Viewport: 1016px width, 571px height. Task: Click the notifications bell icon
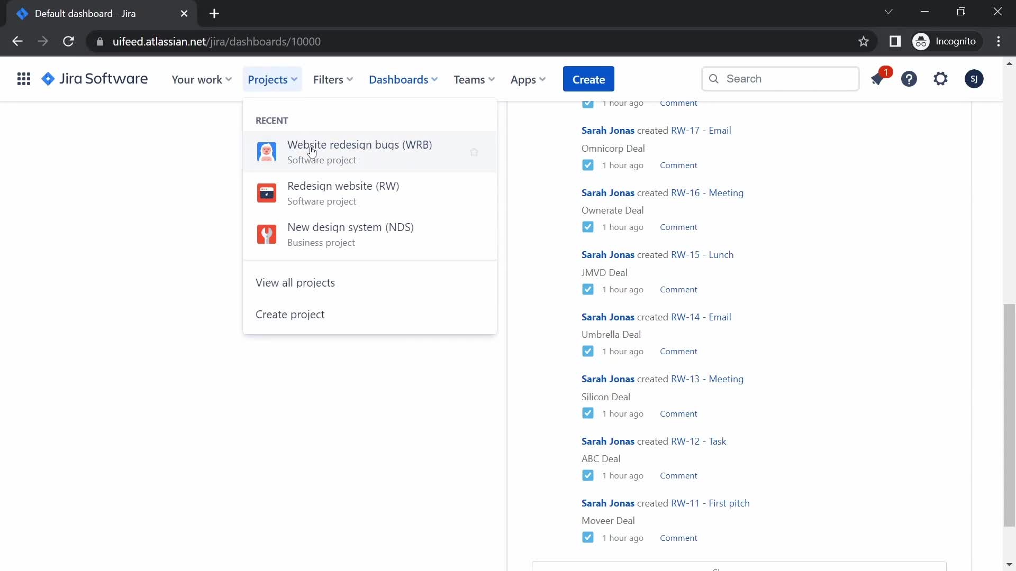(x=878, y=79)
